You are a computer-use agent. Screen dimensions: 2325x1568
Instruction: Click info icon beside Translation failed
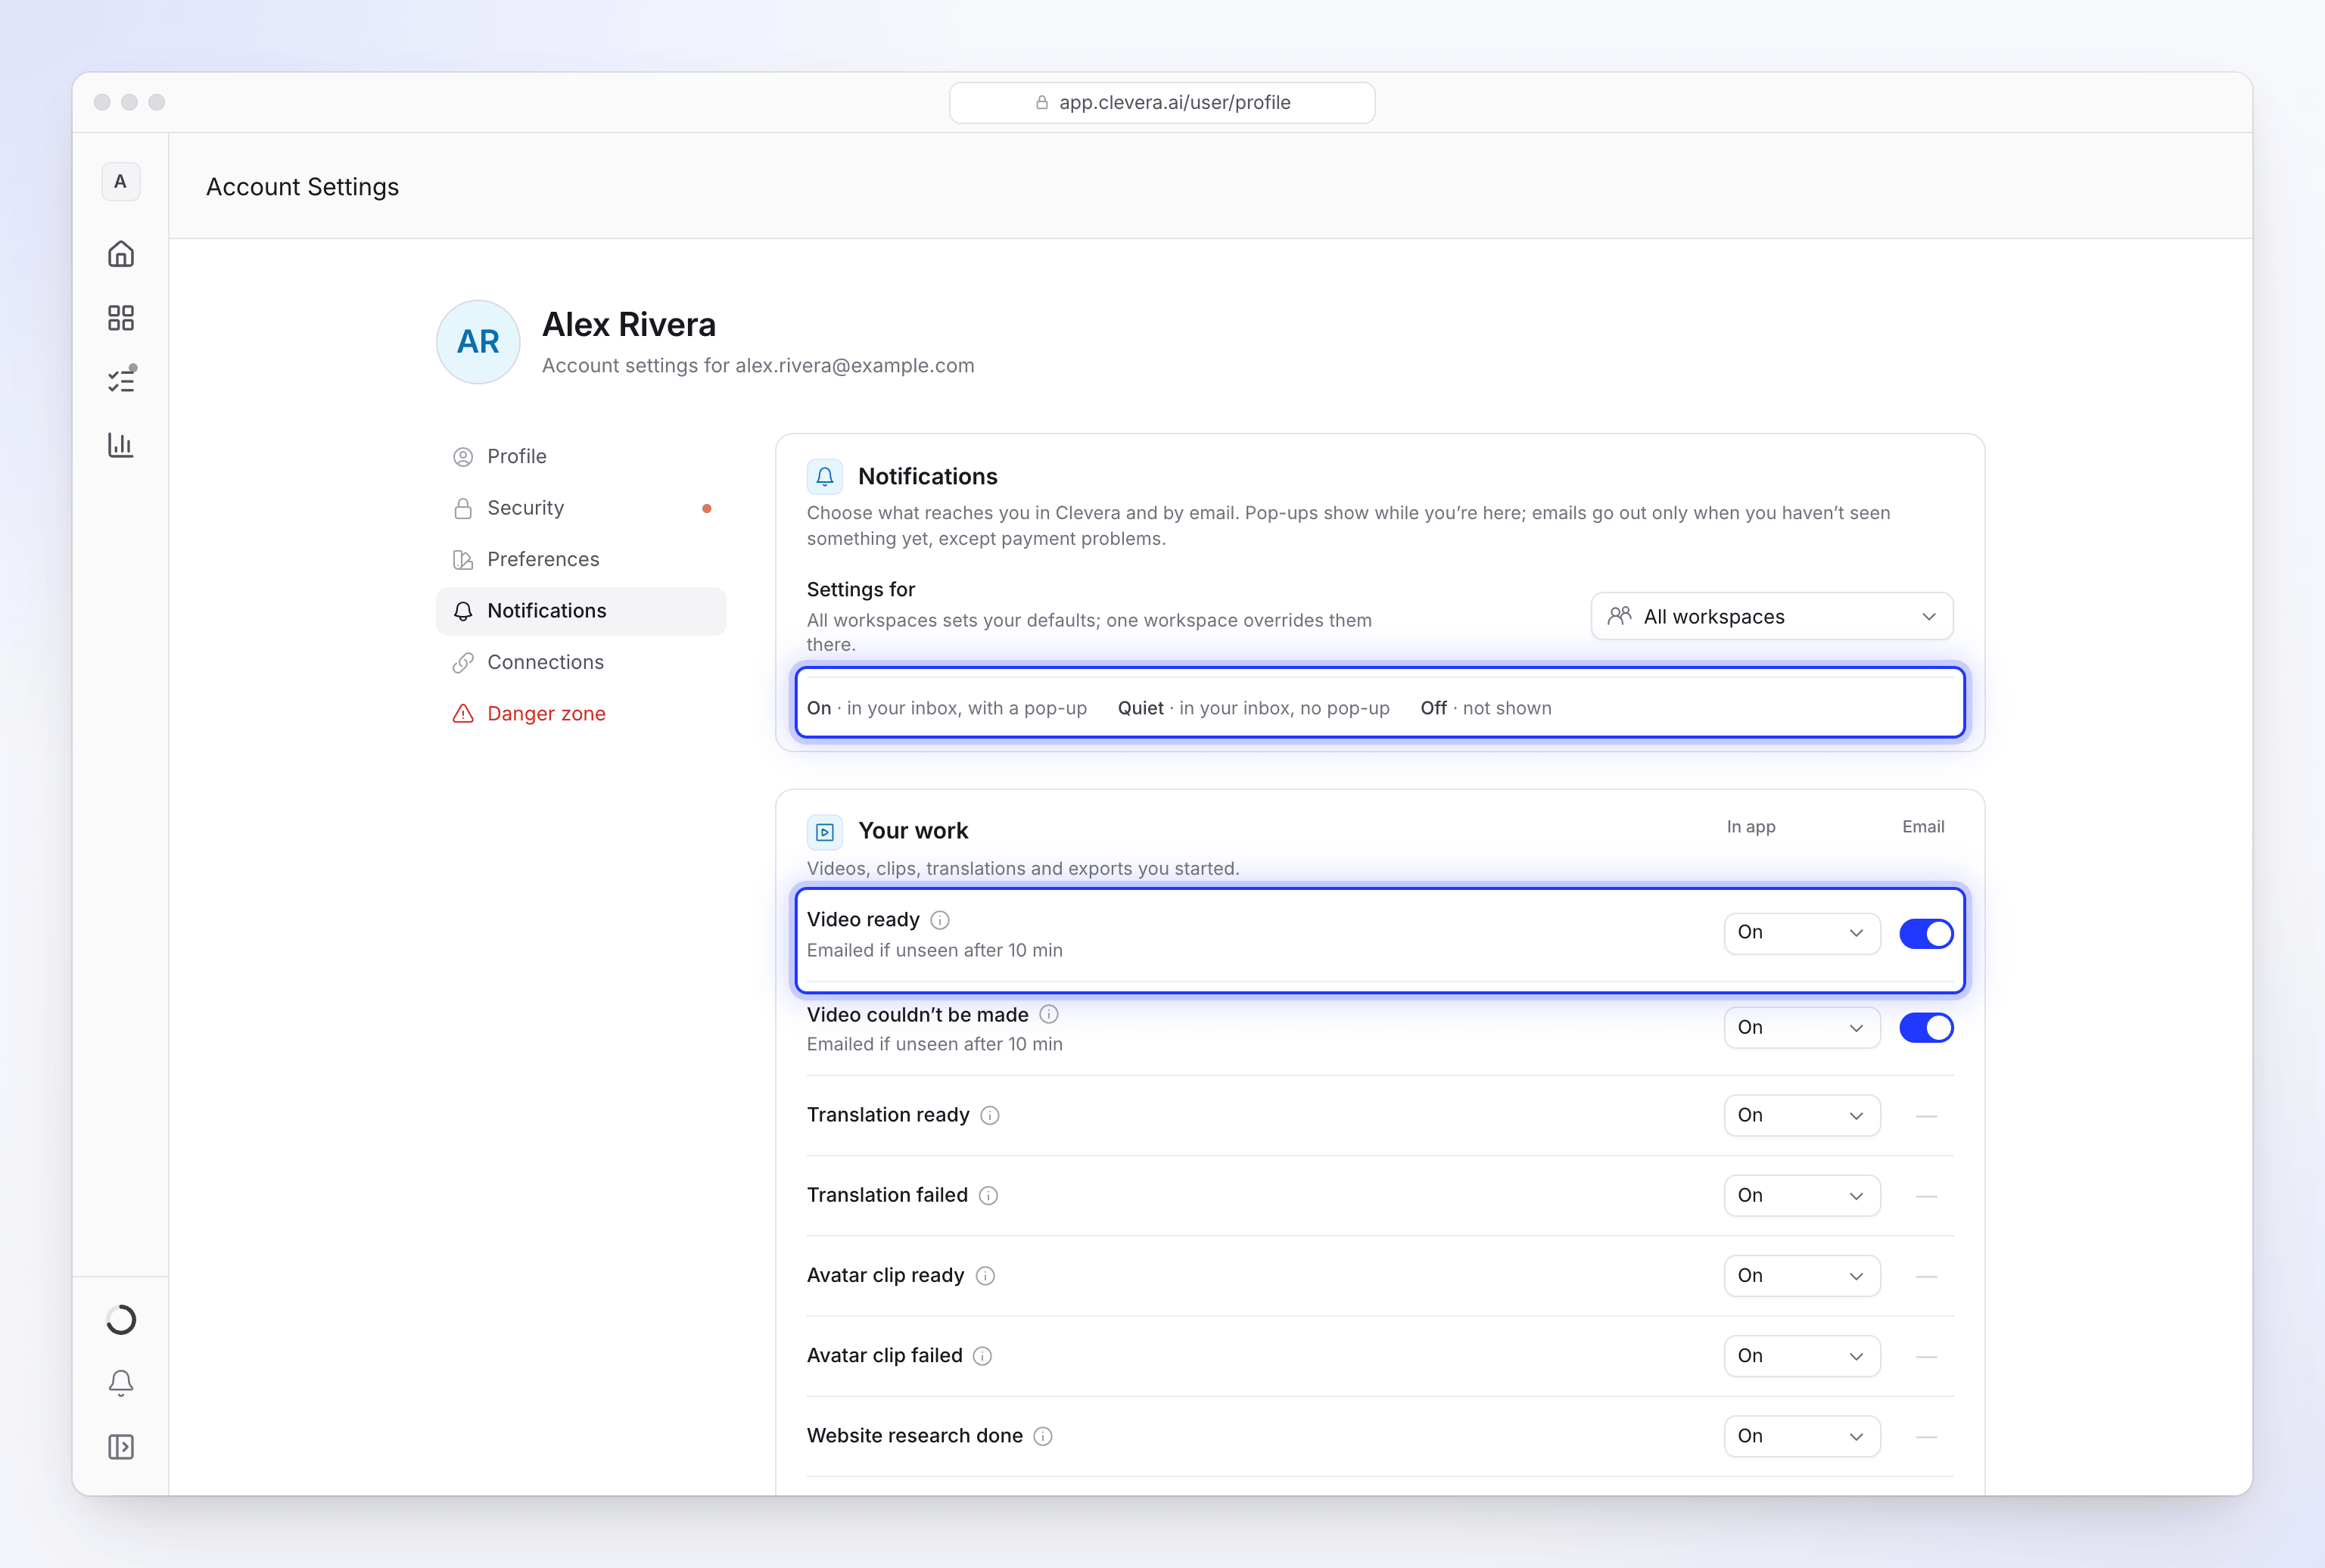[988, 1195]
